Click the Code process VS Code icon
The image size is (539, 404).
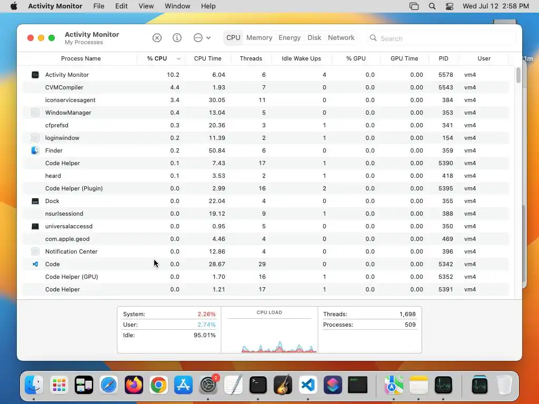point(35,264)
